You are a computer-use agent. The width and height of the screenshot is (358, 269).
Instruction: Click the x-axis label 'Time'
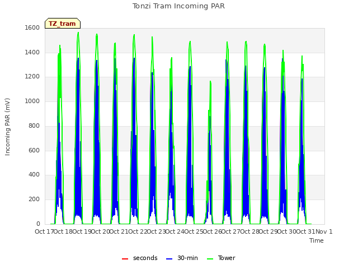[317, 240]
